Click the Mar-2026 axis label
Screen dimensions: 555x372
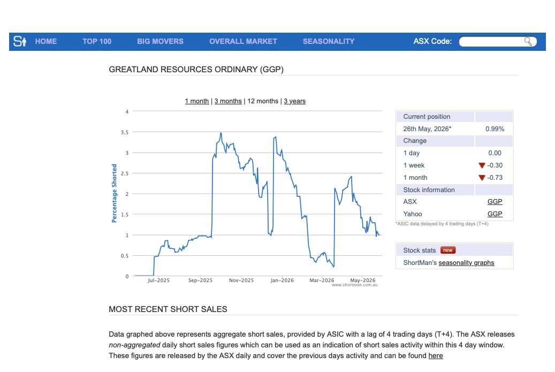click(x=322, y=280)
